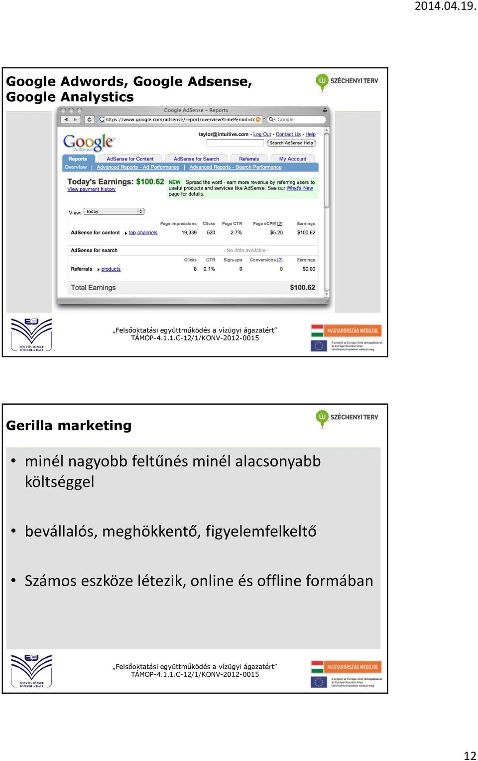Image resolution: width=478 pixels, height=761 pixels.
Task: Click the Eötvös József Főiskola logo on first slide
Action: point(31,334)
